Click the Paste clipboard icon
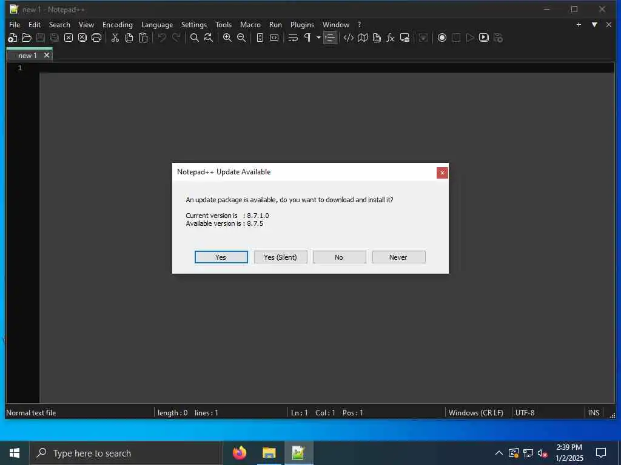The height and width of the screenshot is (465, 621). tap(143, 38)
